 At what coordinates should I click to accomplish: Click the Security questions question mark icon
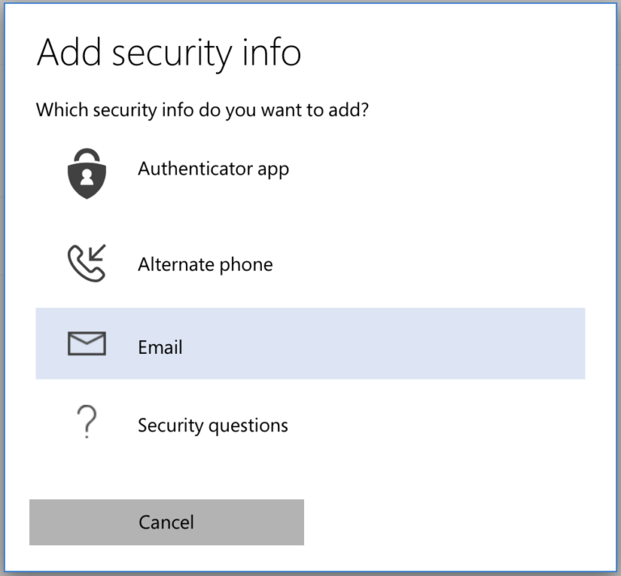pos(86,423)
